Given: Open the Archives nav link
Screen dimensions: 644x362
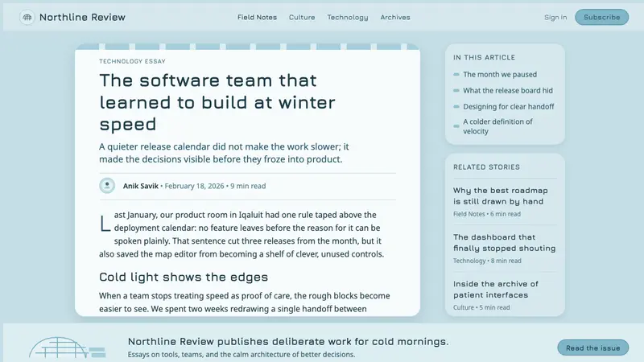Looking at the screenshot, I should (395, 17).
